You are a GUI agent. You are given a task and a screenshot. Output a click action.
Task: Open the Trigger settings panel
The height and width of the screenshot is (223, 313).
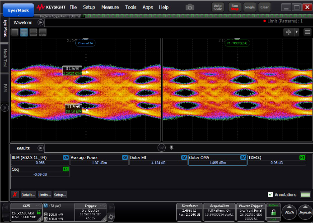point(91,212)
